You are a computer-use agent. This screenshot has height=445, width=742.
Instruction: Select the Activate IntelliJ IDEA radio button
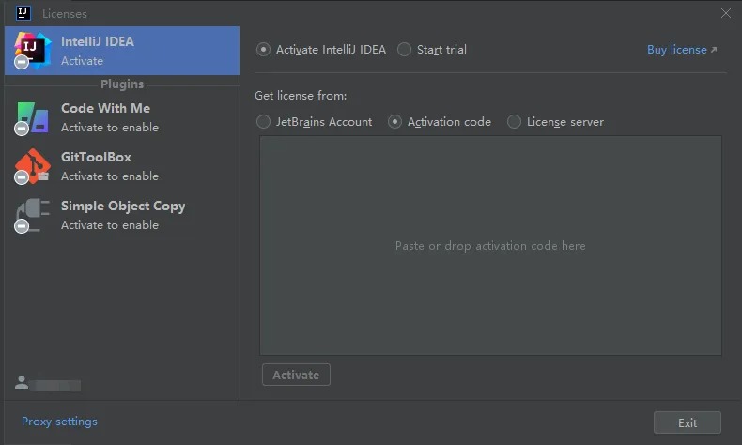click(264, 50)
